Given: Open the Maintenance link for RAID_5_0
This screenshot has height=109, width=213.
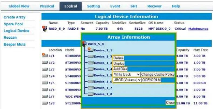Looking at the screenshot, I should point(198,29).
